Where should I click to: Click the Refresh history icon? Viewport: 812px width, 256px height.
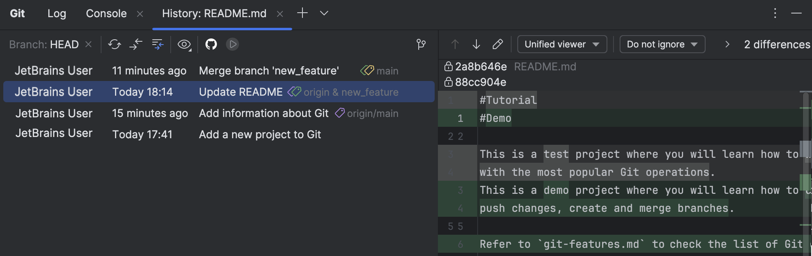(115, 44)
